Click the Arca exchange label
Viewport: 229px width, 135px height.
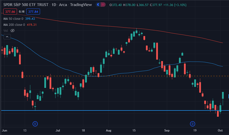(x=63, y=5)
